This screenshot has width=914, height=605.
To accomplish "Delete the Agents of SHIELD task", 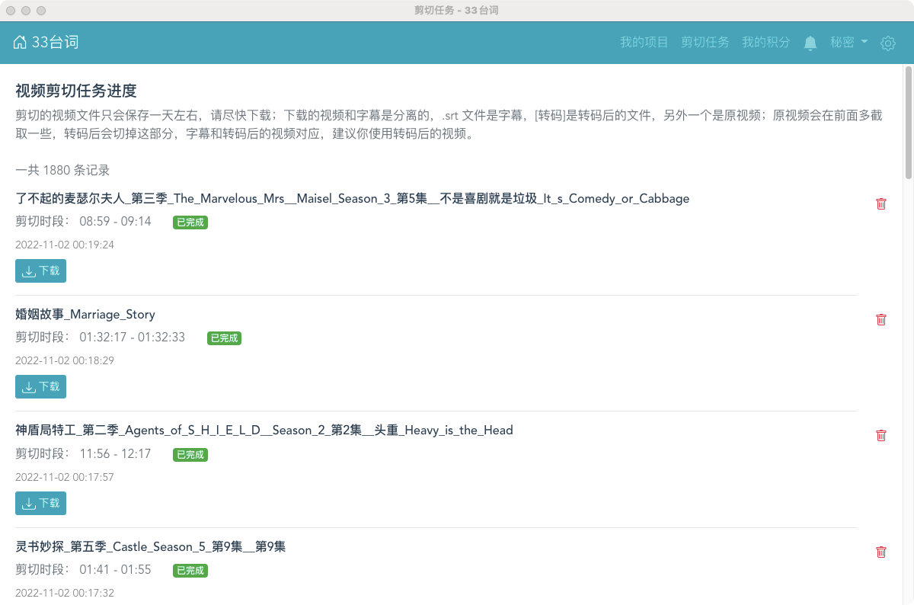I will point(881,435).
